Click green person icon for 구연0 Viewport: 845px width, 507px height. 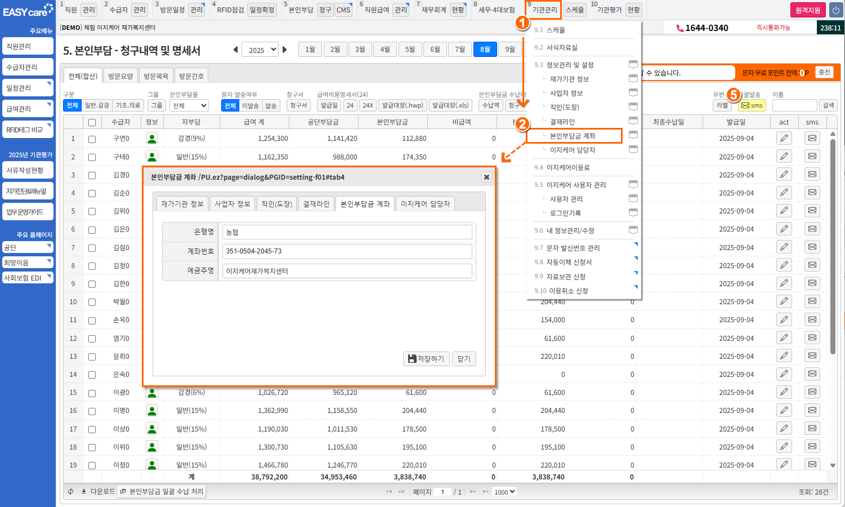click(151, 139)
